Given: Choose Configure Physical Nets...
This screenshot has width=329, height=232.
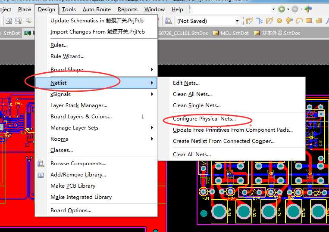Looking at the screenshot, I should point(204,119).
